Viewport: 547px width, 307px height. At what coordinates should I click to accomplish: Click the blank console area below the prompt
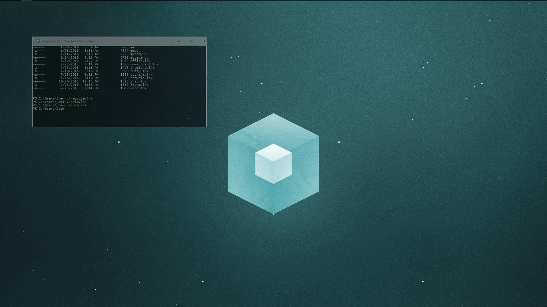[x=120, y=118]
